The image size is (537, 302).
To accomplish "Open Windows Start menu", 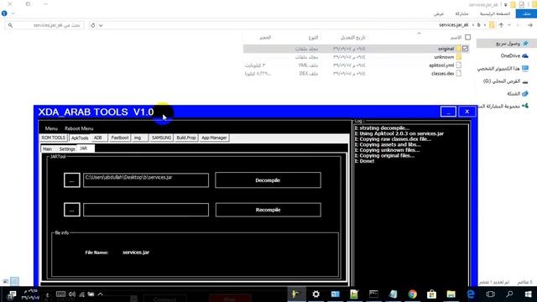I will [x=528, y=294].
